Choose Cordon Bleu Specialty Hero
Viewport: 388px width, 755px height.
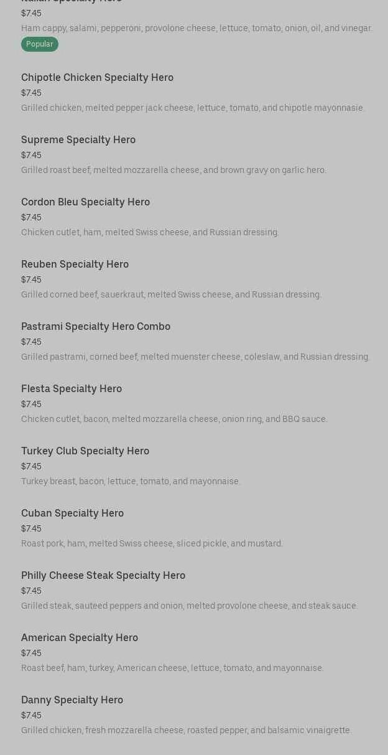click(x=85, y=202)
